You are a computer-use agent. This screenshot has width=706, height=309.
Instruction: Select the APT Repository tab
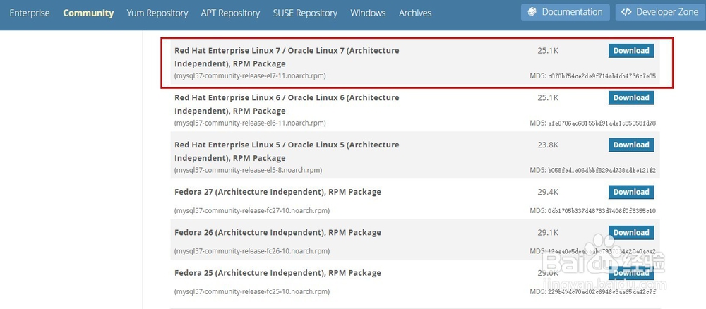click(x=230, y=13)
